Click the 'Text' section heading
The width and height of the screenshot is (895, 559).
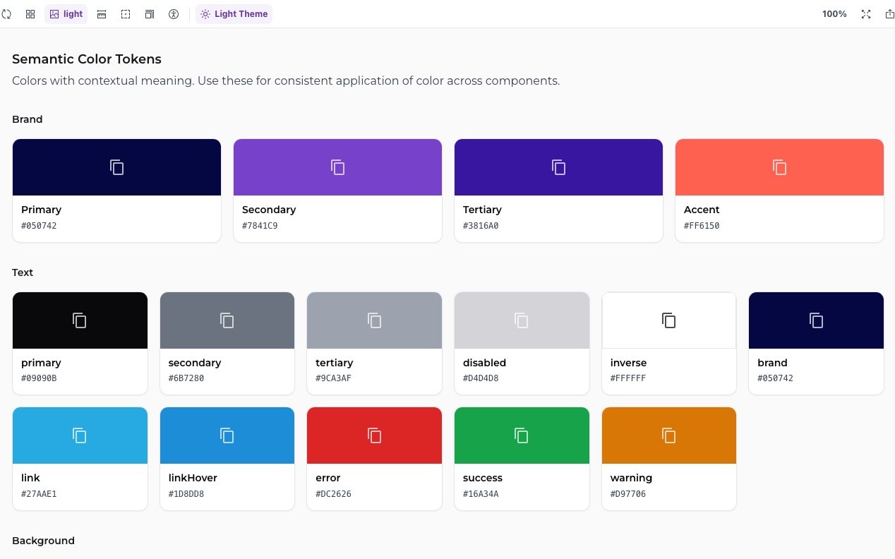[x=23, y=272]
